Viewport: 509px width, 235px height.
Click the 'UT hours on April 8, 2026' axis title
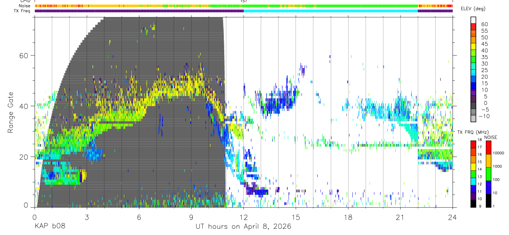pyautogui.click(x=243, y=227)
